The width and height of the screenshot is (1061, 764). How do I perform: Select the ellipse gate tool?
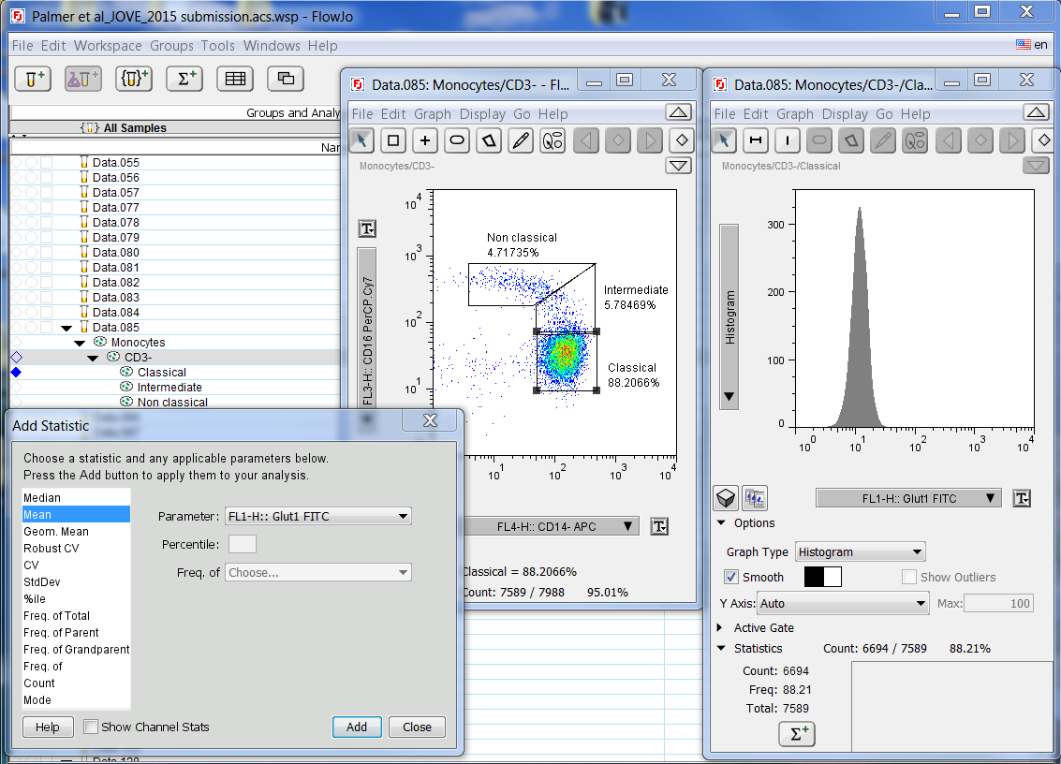click(x=457, y=141)
